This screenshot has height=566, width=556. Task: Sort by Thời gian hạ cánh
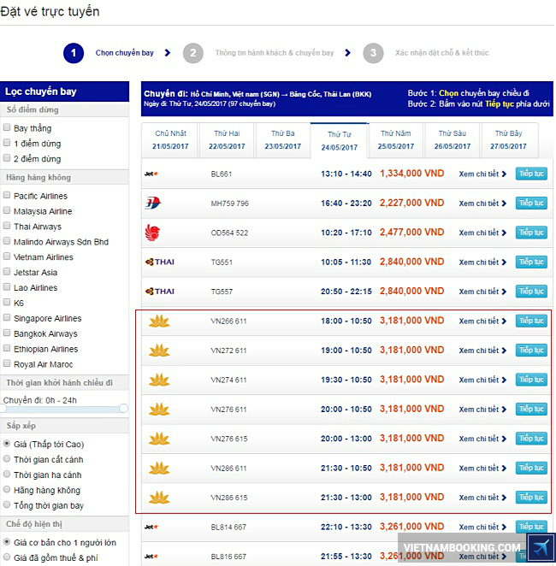[7, 474]
